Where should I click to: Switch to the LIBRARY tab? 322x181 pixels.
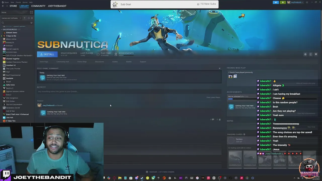click(24, 6)
